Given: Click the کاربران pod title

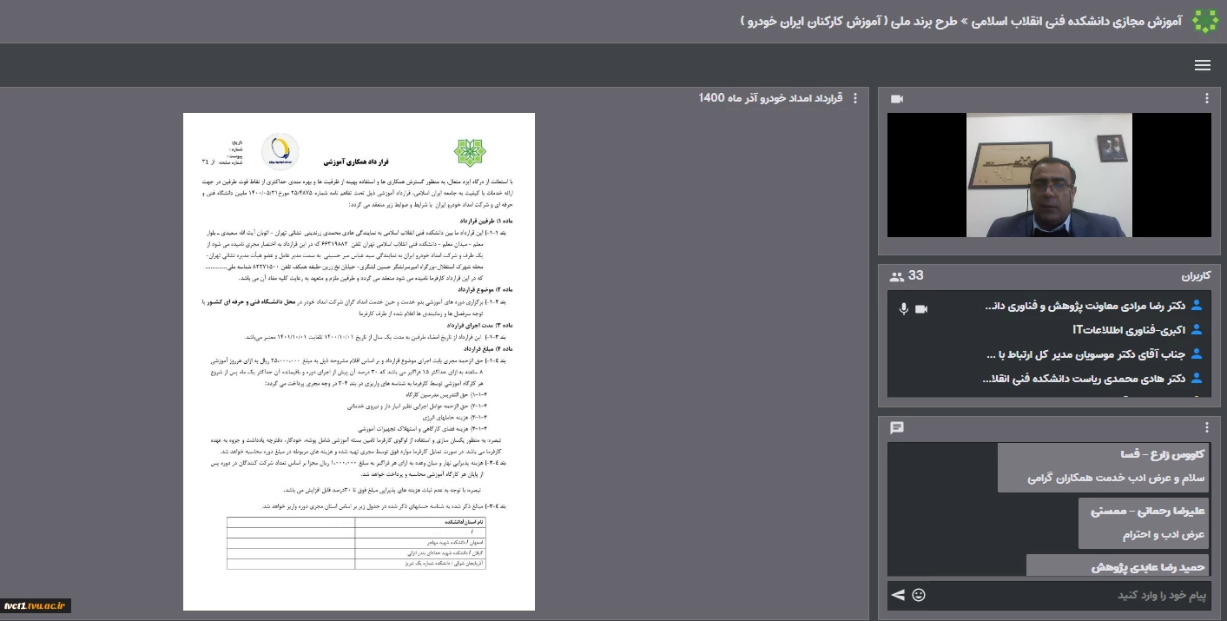Looking at the screenshot, I should [x=1196, y=276].
